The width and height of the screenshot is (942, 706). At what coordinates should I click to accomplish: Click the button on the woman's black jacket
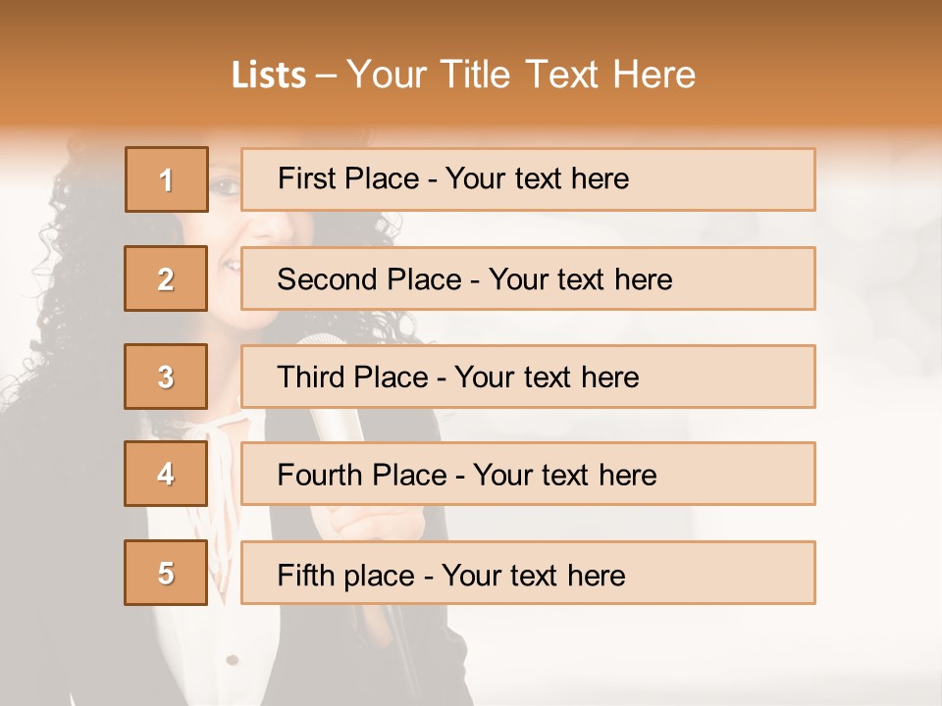pyautogui.click(x=232, y=660)
